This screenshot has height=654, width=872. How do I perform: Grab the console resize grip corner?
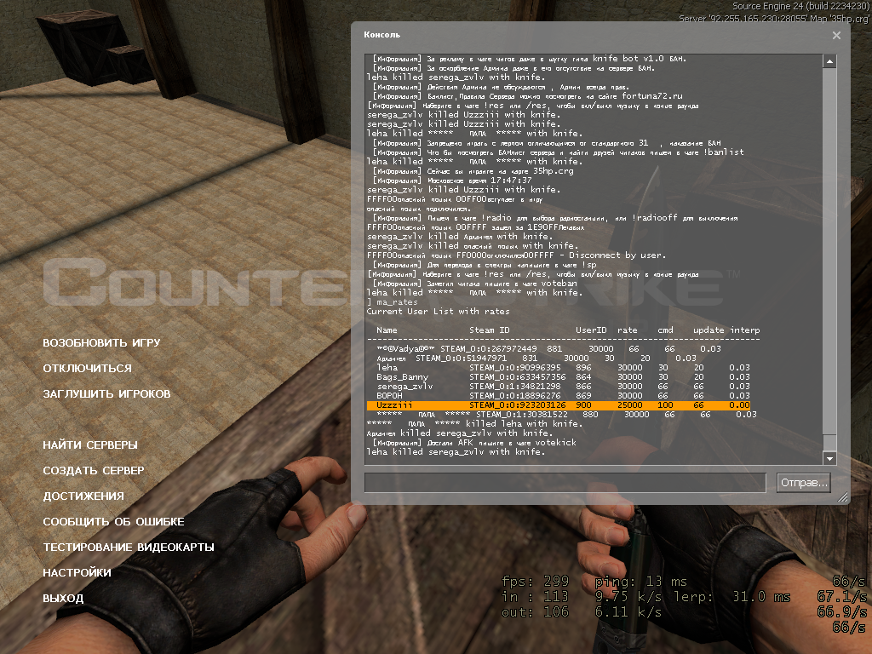pos(843,496)
